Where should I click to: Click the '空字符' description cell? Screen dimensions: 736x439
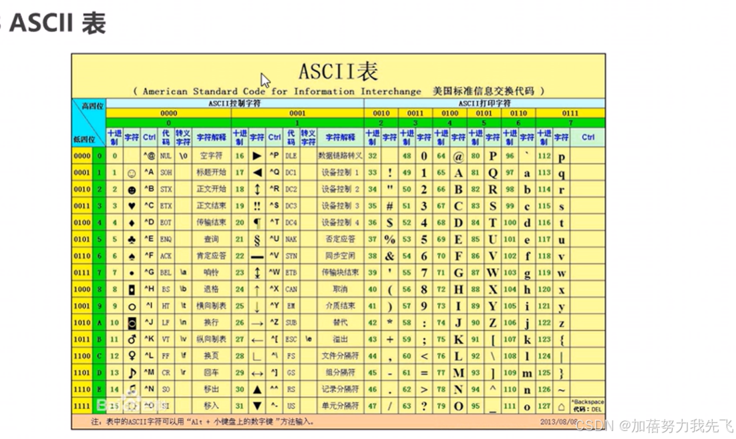(x=211, y=155)
